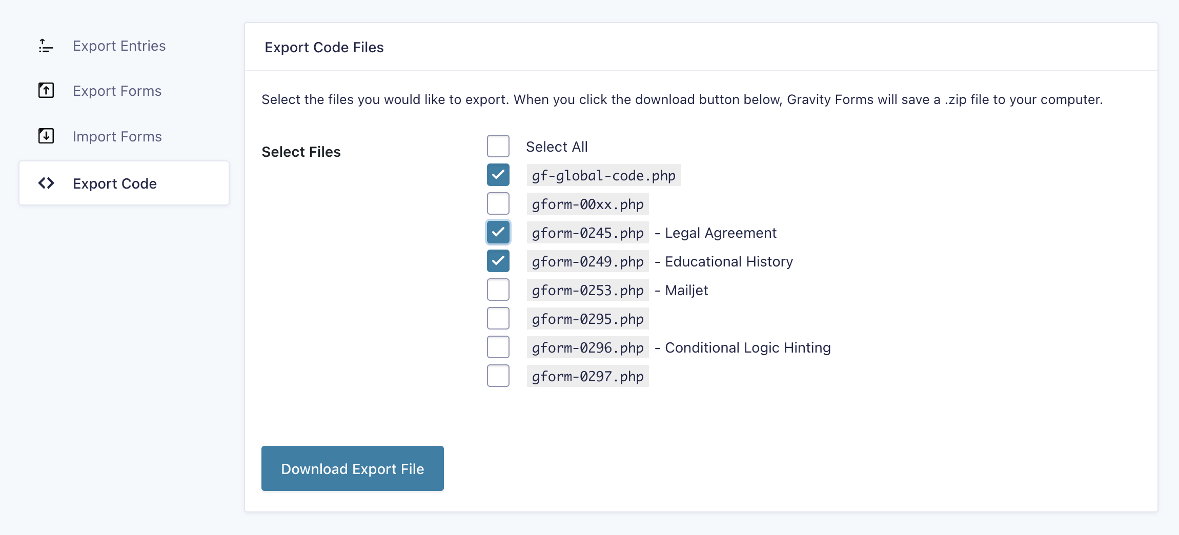The width and height of the screenshot is (1179, 535).
Task: Tick the gform-0295.php checkbox
Action: (498, 318)
